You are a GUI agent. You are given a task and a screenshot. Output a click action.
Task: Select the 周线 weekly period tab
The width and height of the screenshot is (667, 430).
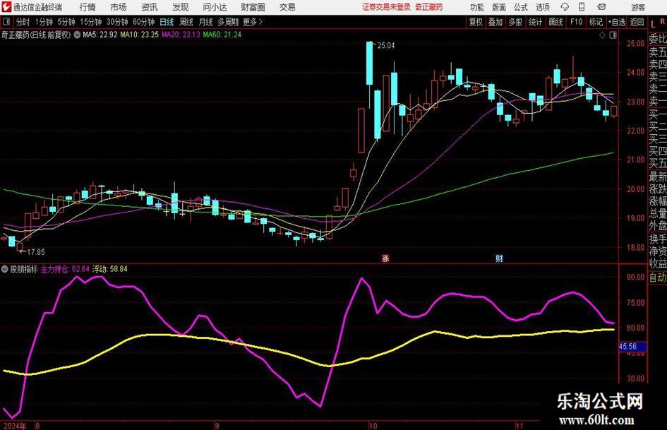click(x=186, y=22)
